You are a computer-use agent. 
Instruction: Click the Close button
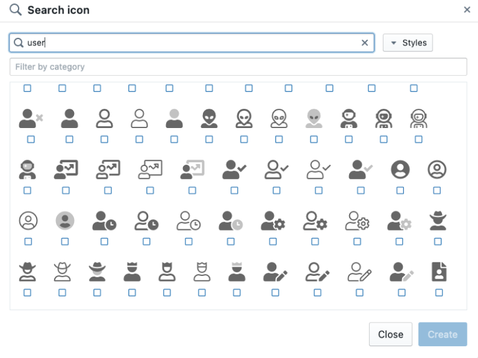click(x=390, y=334)
